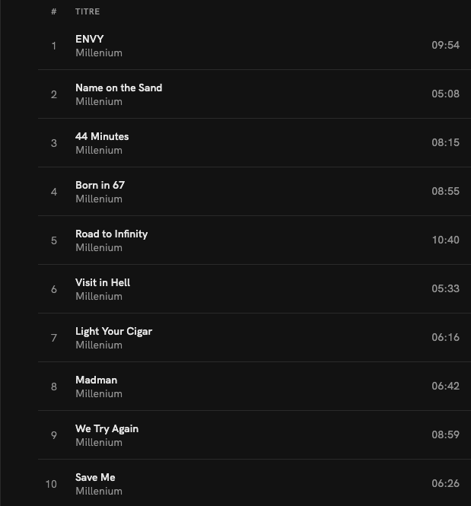Open Millenium artist under Road to Infinity
471x506 pixels.
[99, 248]
